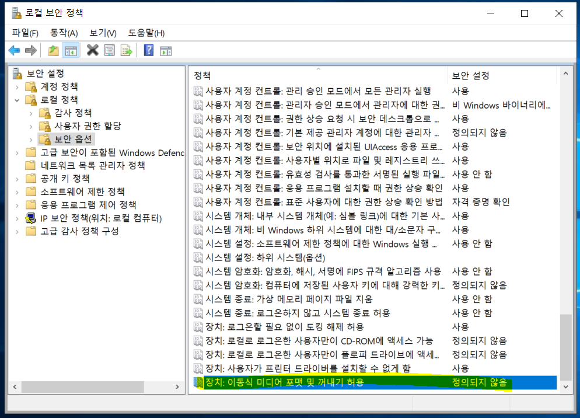The width and height of the screenshot is (580, 418).
Task: Click the tree pane scroll right arrow
Action: click(x=177, y=387)
